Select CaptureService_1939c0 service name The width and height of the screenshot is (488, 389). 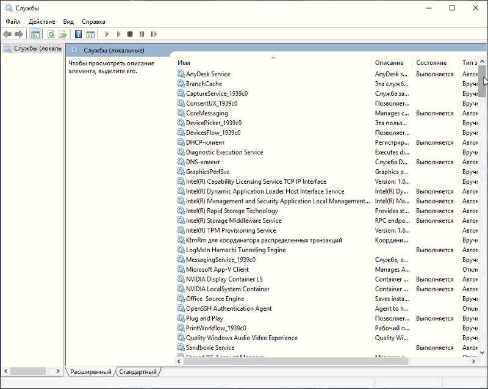(x=217, y=93)
